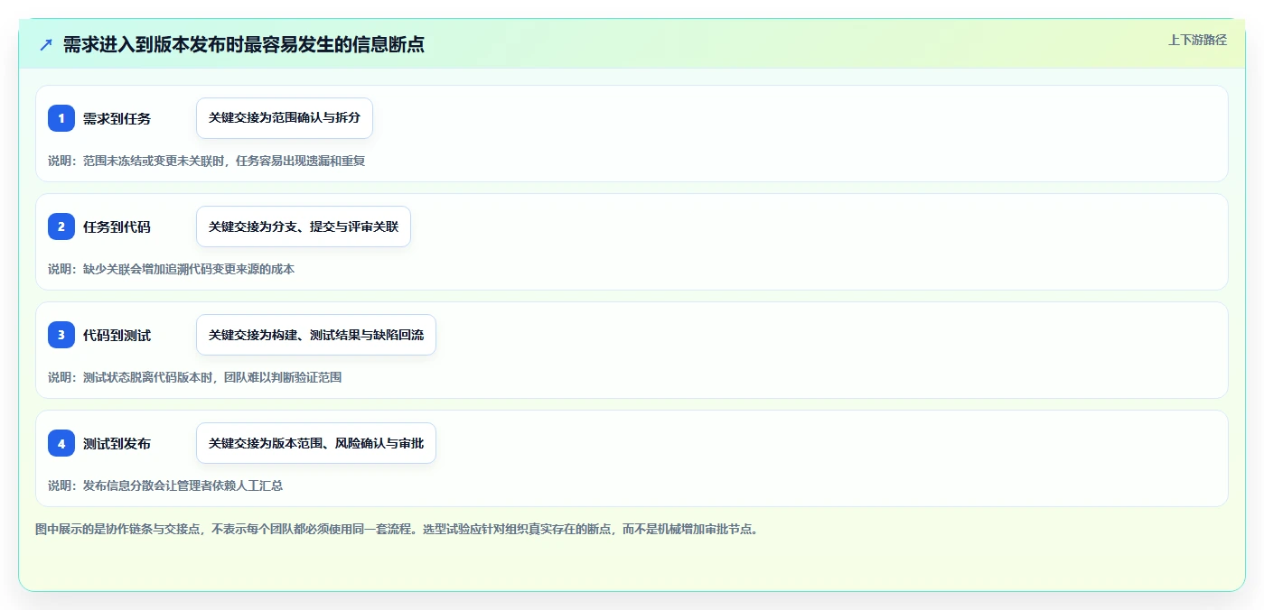Click the heading 需求进入到版本发布时最容易发生的信息断点
Viewport: 1264px width, 610px height.
pyautogui.click(x=243, y=44)
